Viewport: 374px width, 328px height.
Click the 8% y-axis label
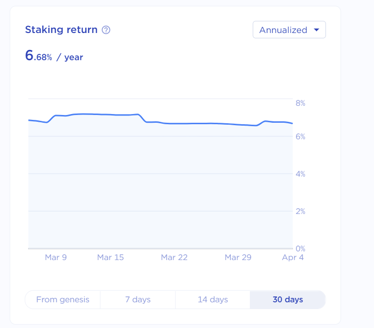300,103
